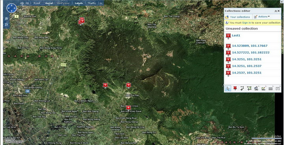This screenshot has width=284, height=145.
Task: Toggle the Labels overlay
Action: point(79,3)
